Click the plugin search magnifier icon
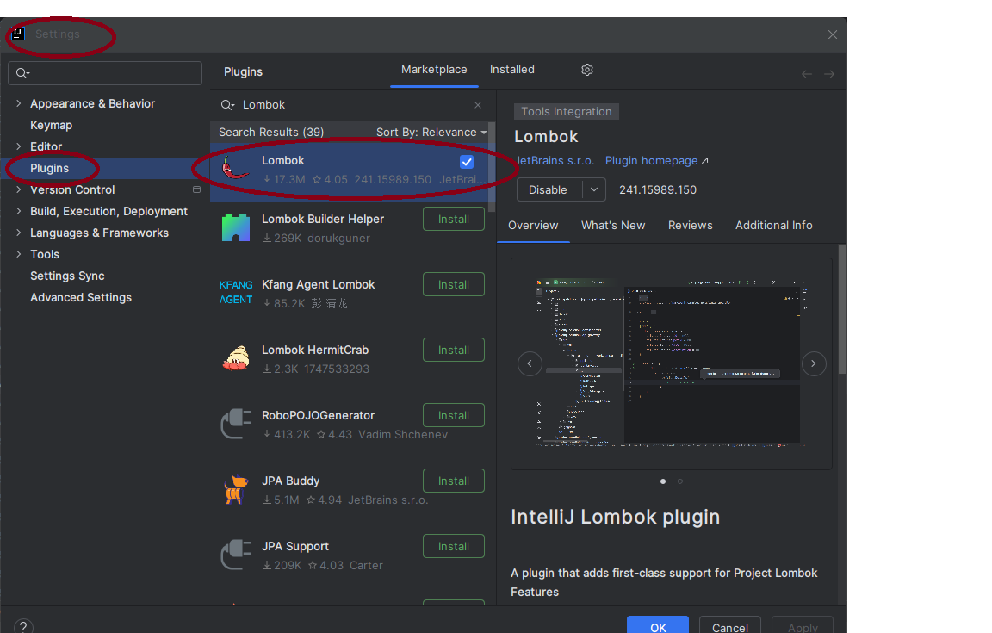This screenshot has width=992, height=633. click(227, 105)
